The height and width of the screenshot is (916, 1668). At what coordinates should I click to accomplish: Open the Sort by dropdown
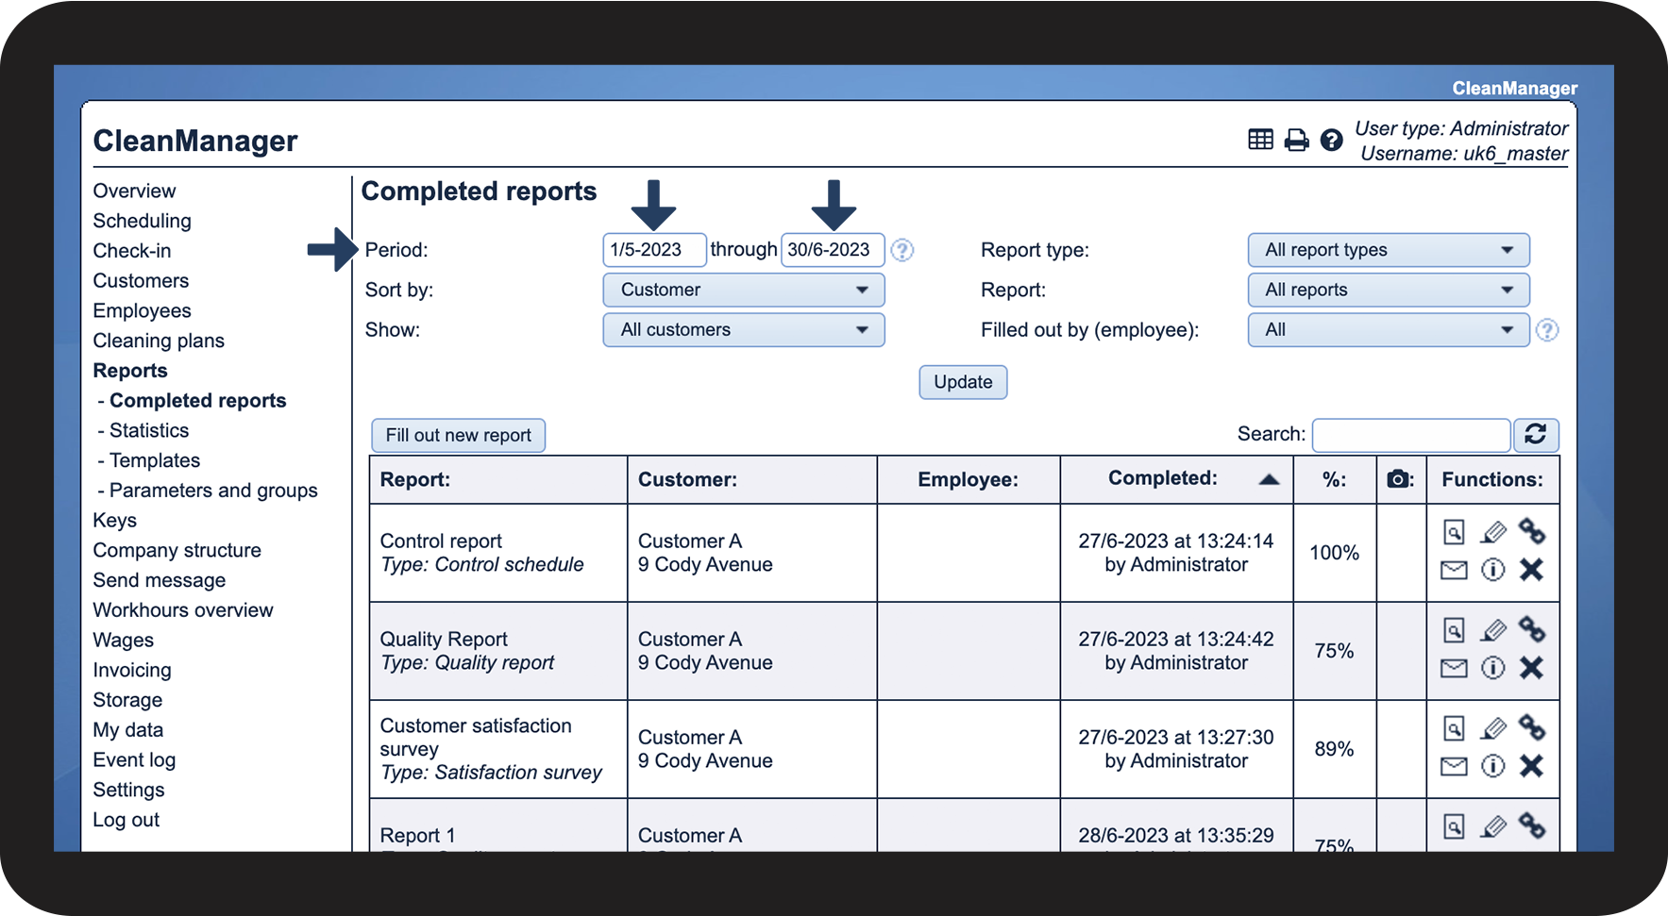(743, 290)
